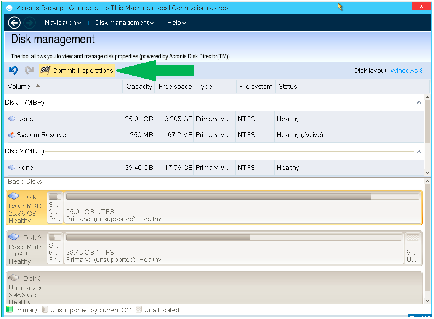Click the 25.01 GB capacity cell

tap(139, 119)
